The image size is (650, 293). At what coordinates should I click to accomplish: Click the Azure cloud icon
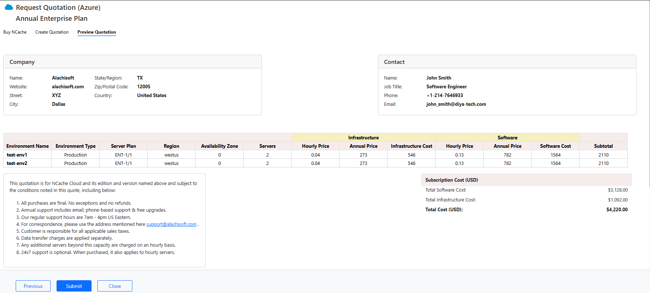point(9,7)
